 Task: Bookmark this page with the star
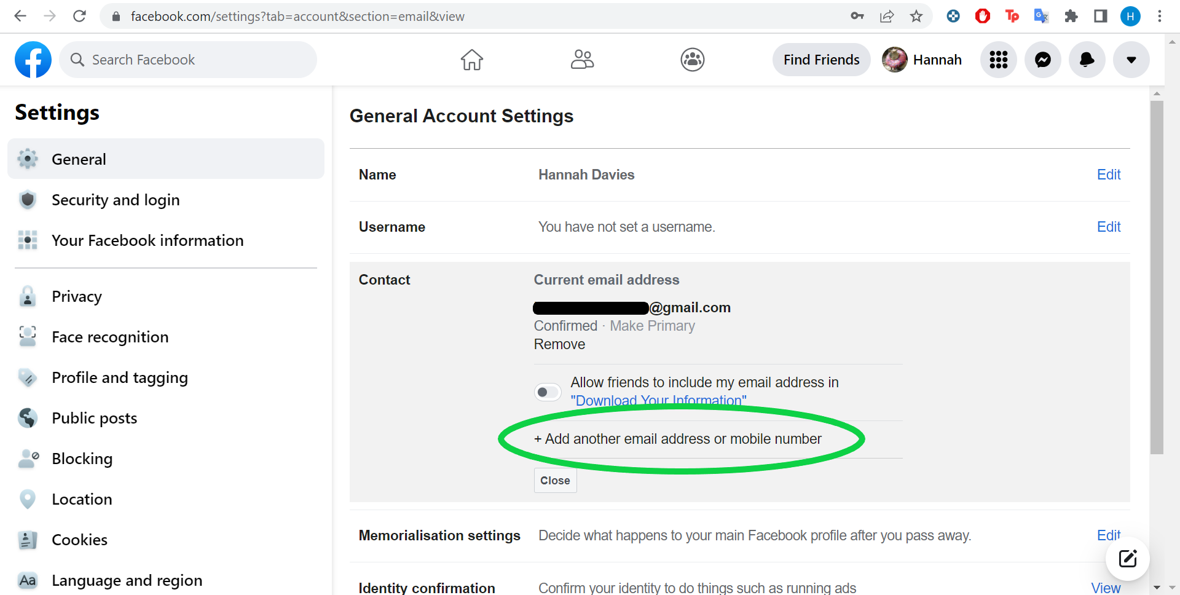916,16
